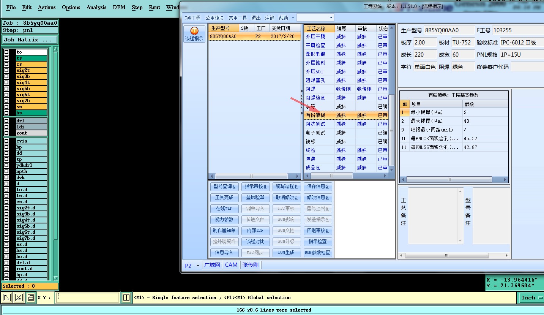544x315 pixels.
Task: Click the 指示审核 button
Action: click(x=255, y=187)
